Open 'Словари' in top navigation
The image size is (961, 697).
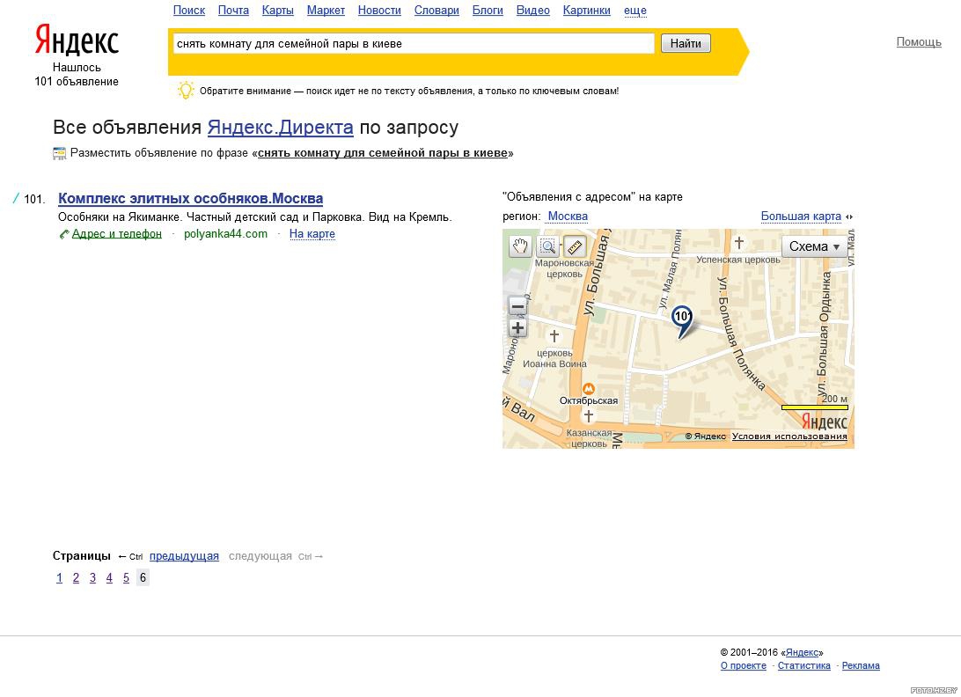[436, 11]
